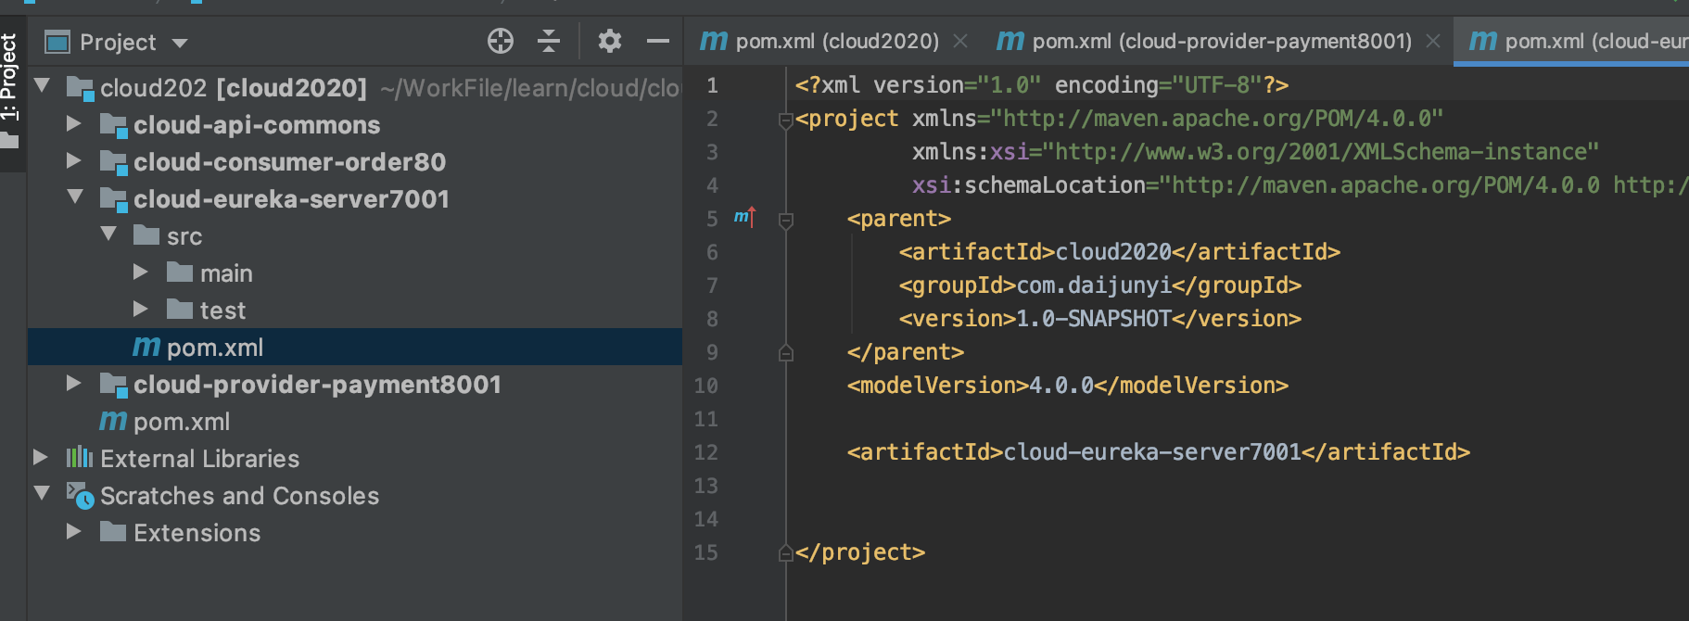
Task: Click fold end marker on line 9
Action: [786, 352]
